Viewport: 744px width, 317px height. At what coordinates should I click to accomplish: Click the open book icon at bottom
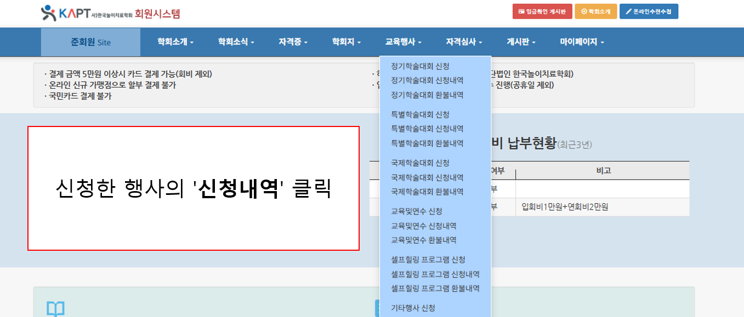(55, 309)
